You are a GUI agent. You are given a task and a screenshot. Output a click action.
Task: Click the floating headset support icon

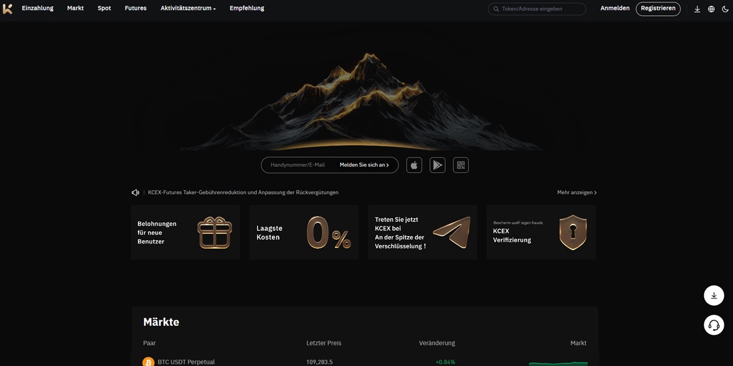(x=713, y=325)
